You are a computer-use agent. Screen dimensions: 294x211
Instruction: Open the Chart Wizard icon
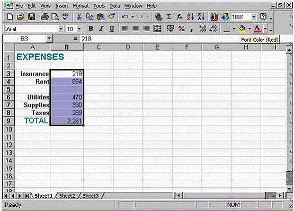point(214,17)
